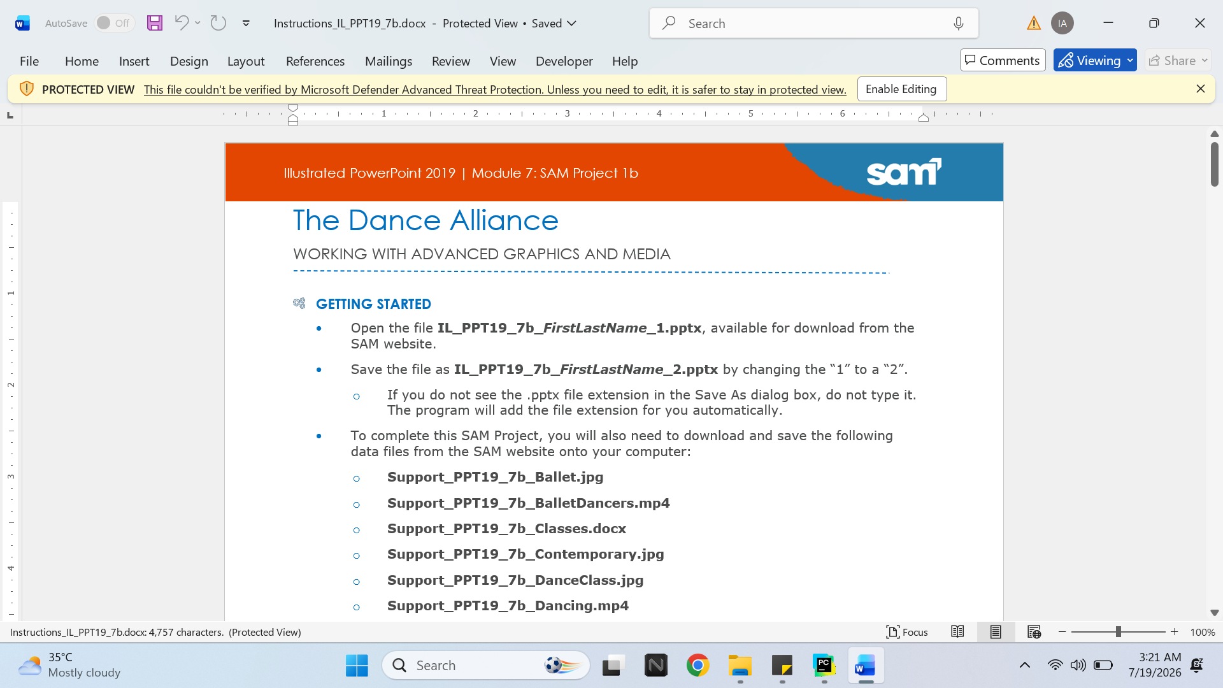Screen dimensions: 1223x688
Task: Open the File menu
Action: pos(29,61)
